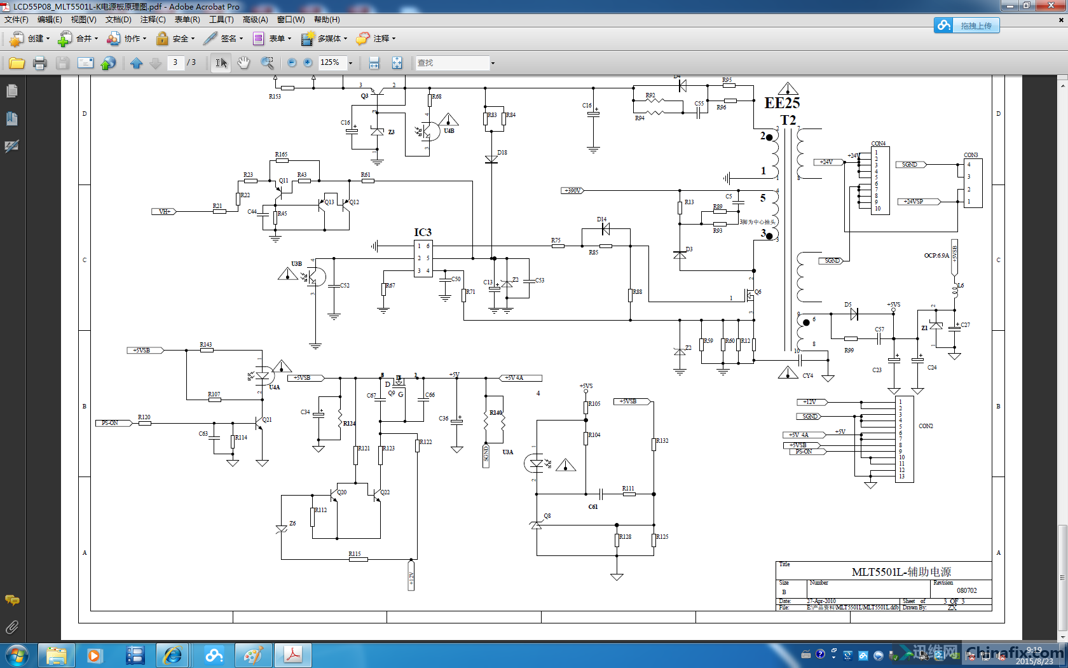Image resolution: width=1068 pixels, height=668 pixels.
Task: Go to previous page with blue up arrow
Action: coord(136,63)
